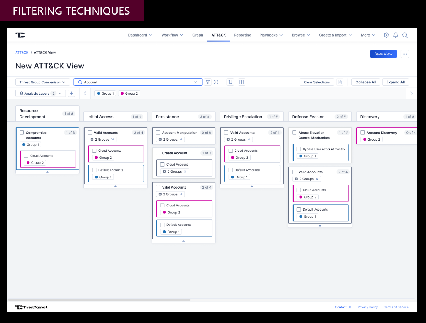426x323 pixels.
Task: Open the Analysis Layers dropdown
Action: [40, 94]
